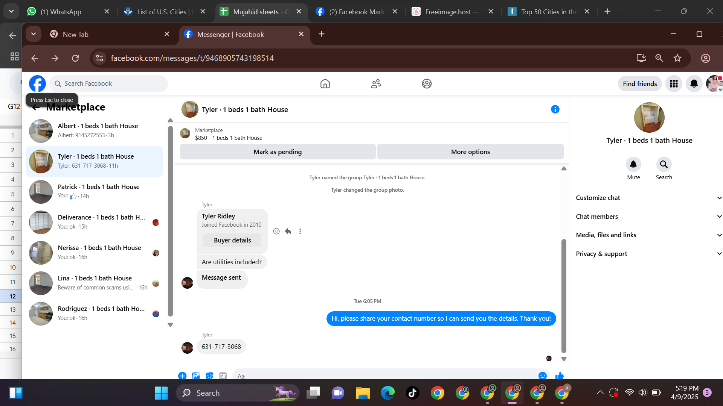Viewport: 723px width, 406px height.
Task: Click the Search in conversation icon
Action: 664,165
